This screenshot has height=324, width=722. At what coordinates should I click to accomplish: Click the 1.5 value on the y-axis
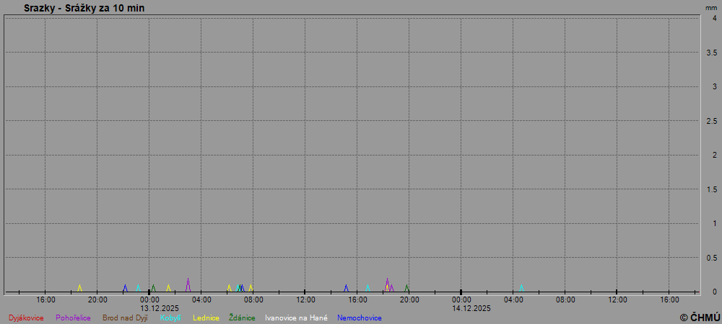(711, 189)
